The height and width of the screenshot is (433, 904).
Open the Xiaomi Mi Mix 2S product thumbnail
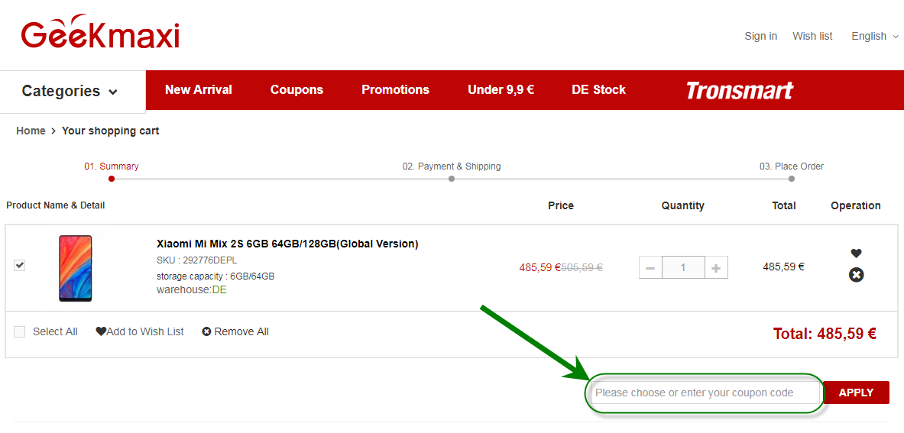point(75,268)
